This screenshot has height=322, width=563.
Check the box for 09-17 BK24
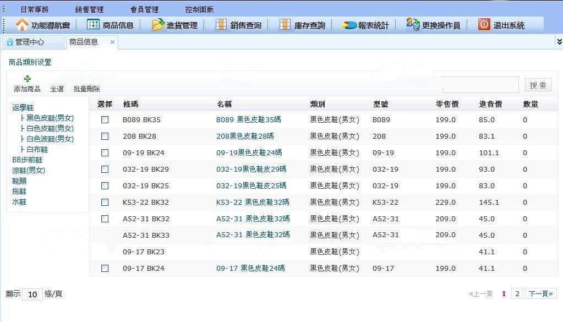coord(105,268)
